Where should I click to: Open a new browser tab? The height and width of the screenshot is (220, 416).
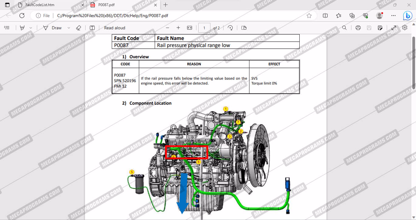pyautogui.click(x=166, y=5)
